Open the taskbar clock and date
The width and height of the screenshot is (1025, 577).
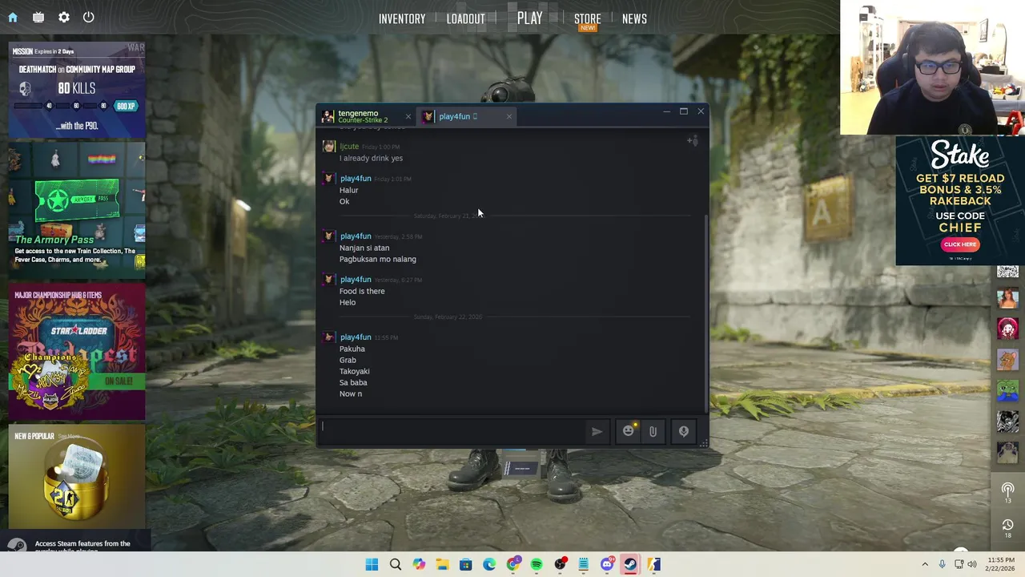(1001, 564)
